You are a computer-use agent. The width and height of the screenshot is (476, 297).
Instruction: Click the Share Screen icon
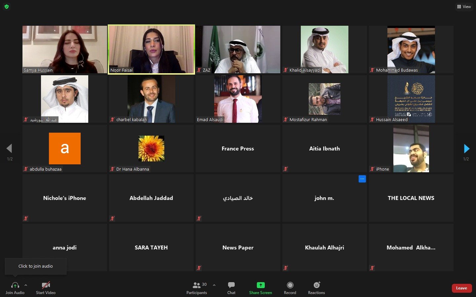(260, 285)
